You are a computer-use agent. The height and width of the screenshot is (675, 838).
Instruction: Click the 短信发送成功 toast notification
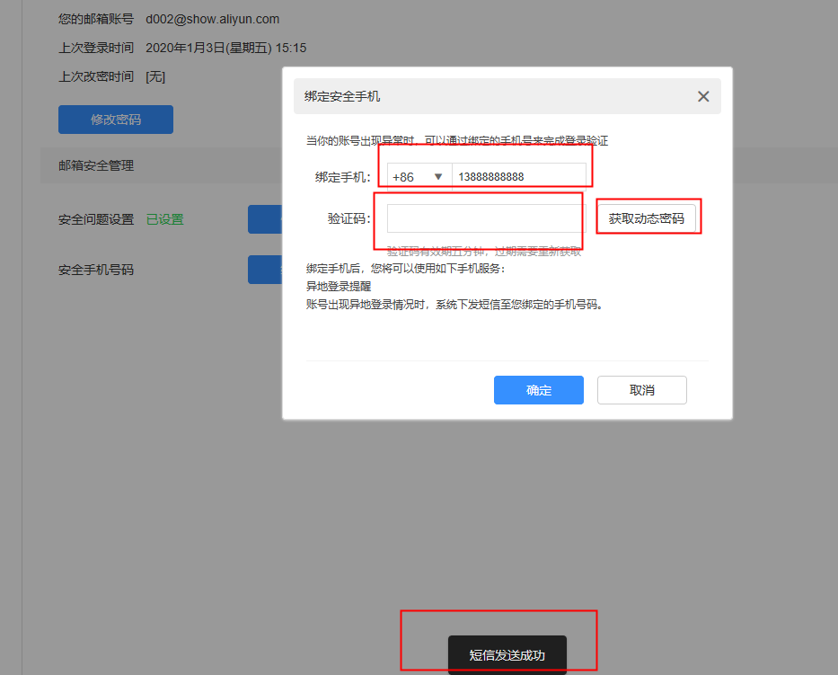[507, 654]
